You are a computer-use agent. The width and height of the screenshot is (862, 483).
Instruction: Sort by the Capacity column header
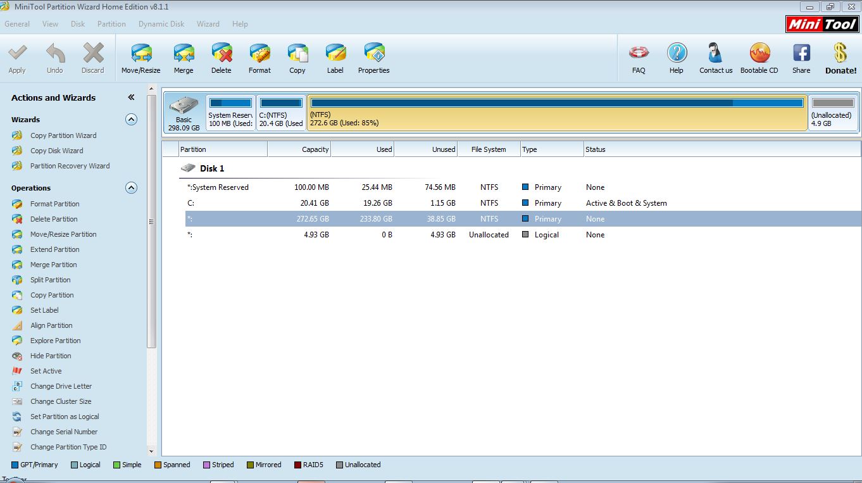(299, 149)
